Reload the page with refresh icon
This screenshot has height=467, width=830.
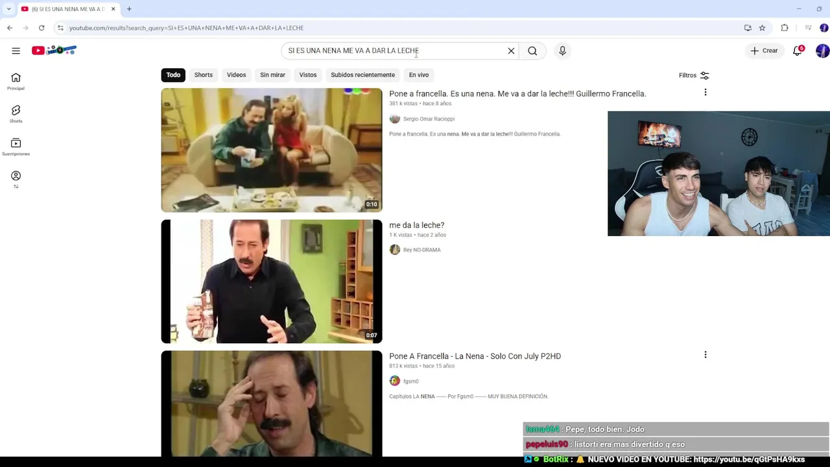click(41, 28)
